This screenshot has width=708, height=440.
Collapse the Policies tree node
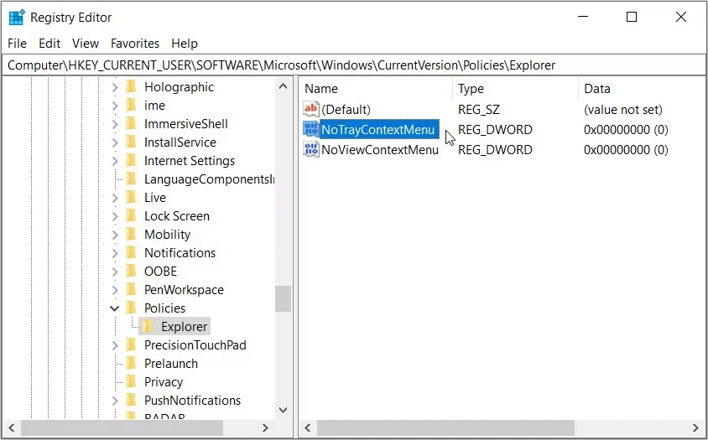pos(115,308)
